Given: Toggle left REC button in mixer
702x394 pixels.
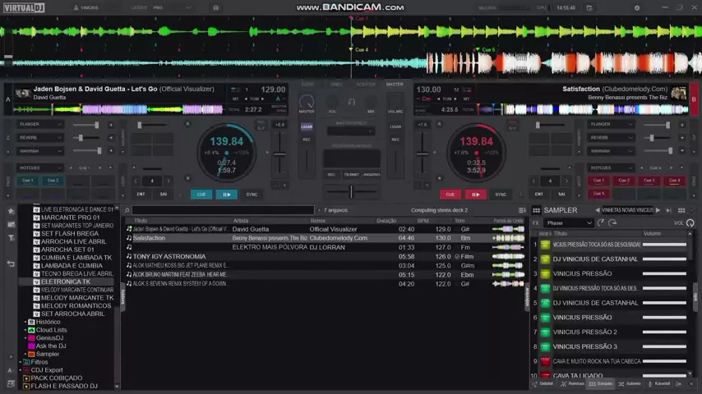Looking at the screenshot, I should (307, 140).
